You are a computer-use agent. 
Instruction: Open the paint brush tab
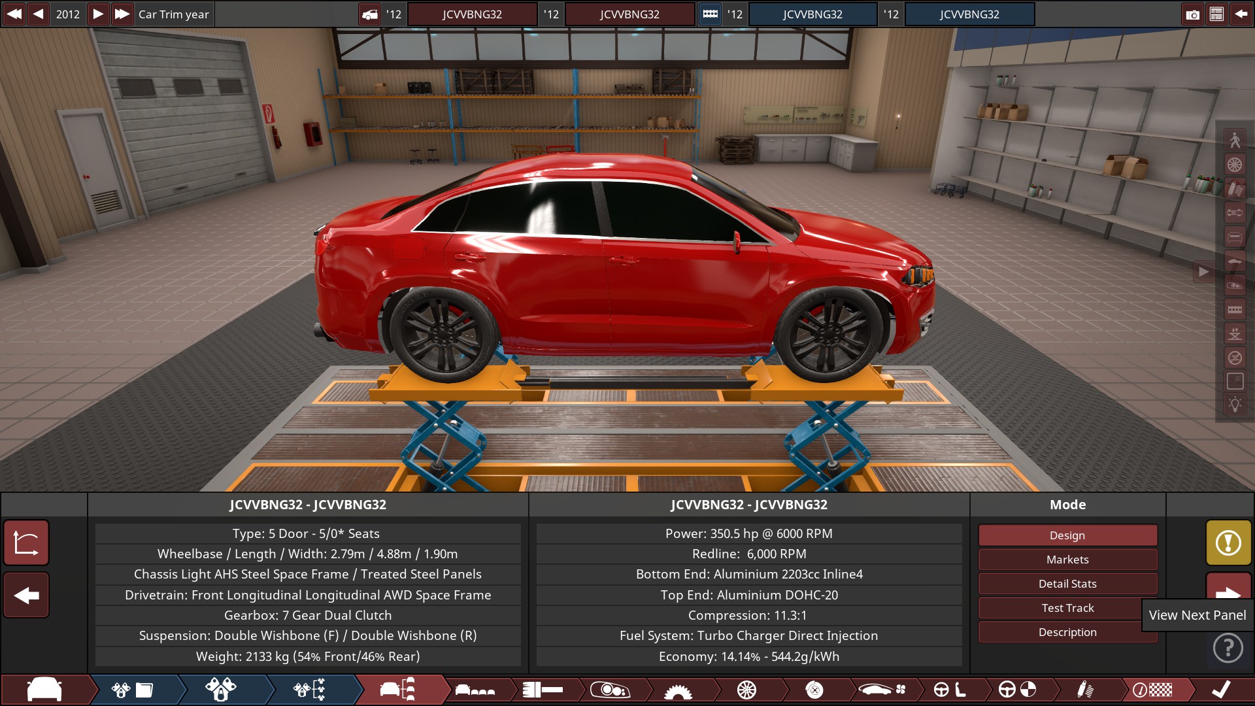(543, 690)
